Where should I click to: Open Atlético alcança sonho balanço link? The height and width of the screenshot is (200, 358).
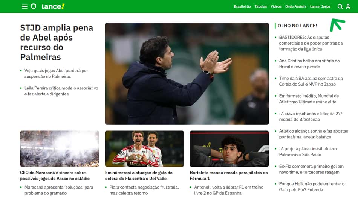click(314, 134)
